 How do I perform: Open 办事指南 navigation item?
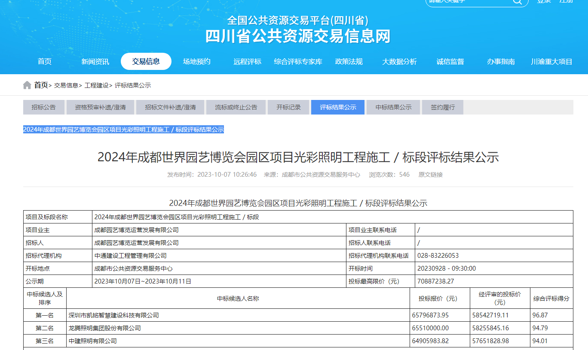tap(501, 61)
